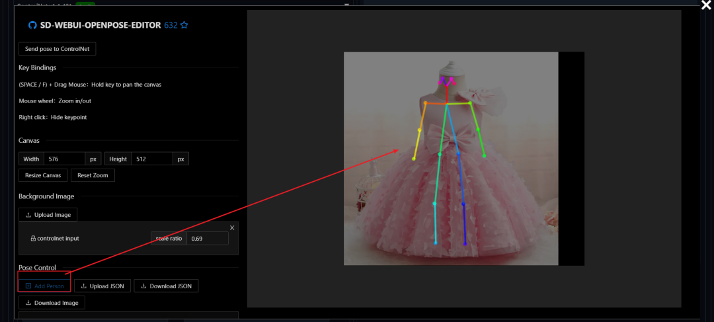Select the green shoulder keypoint
The image size is (714, 322).
click(470, 103)
